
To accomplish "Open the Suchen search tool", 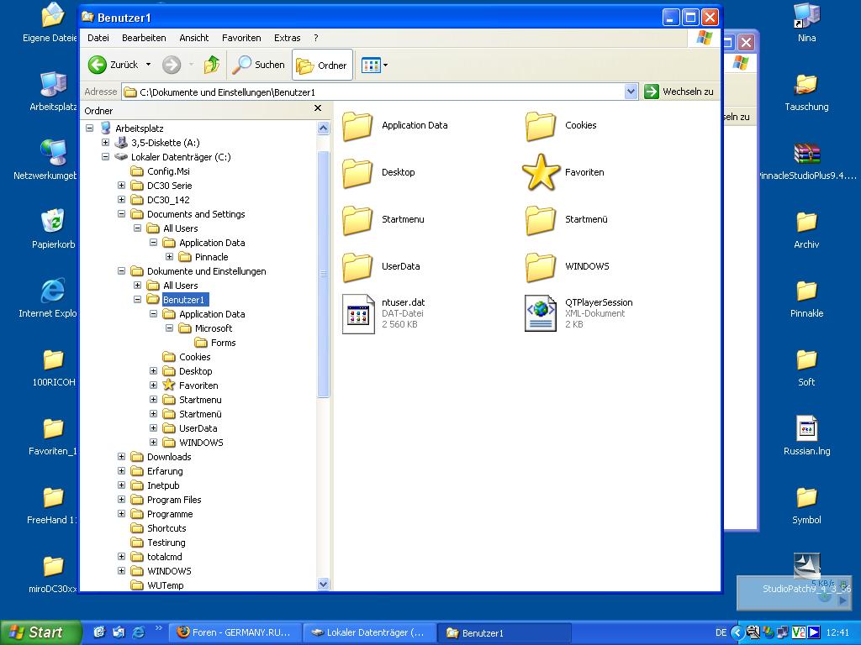I will [259, 65].
